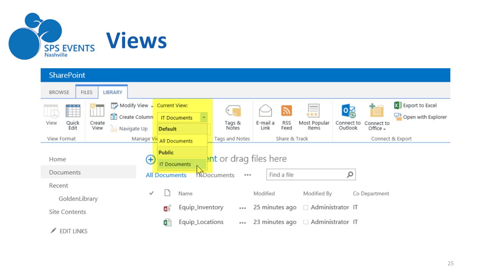Click Create Column in ribbon
491x276 pixels.
coord(132,117)
